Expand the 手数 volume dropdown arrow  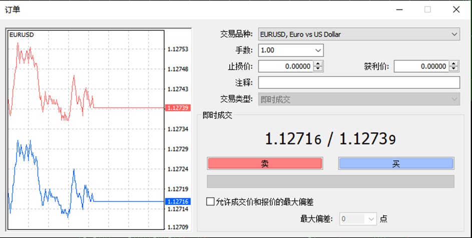coord(318,50)
